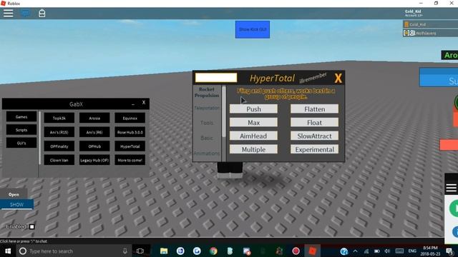Viewport: 458px width, 257px height.
Task: Close the HyperTotal panel with orange X
Action: (338, 78)
